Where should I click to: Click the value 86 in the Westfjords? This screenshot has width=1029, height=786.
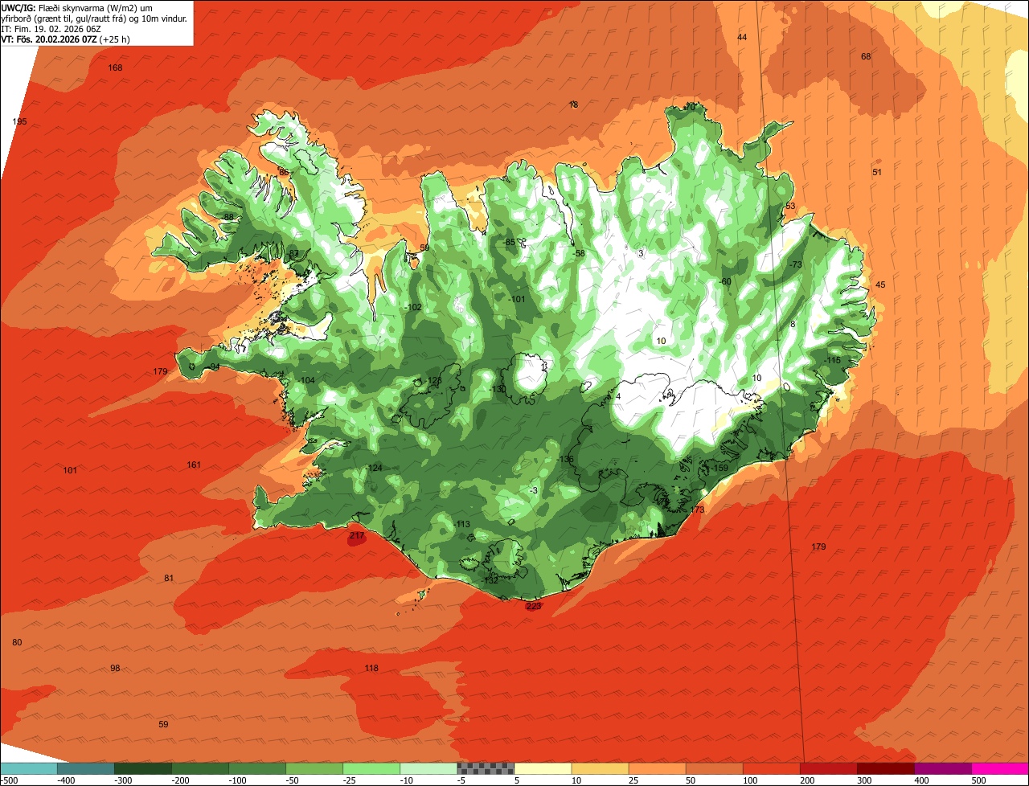point(283,172)
